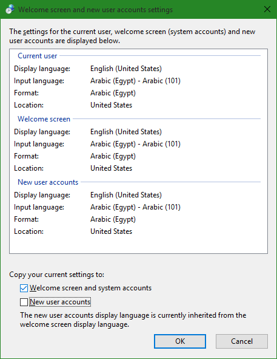This screenshot has width=277, height=359.
Task: Cancel the dialog changes
Action: [242, 341]
